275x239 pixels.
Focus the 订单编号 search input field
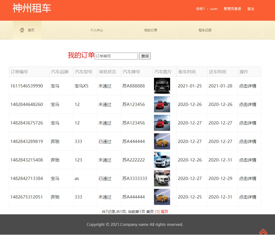click(x=116, y=56)
